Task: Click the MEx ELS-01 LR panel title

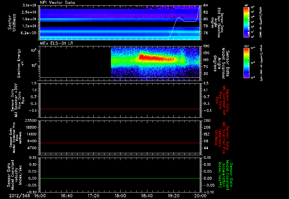Action: click(56, 43)
